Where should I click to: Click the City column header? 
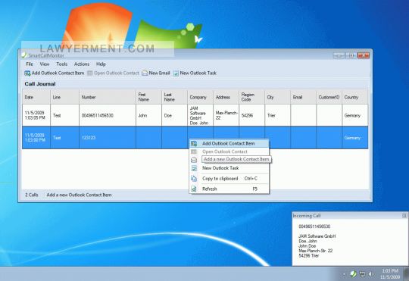[x=277, y=97]
